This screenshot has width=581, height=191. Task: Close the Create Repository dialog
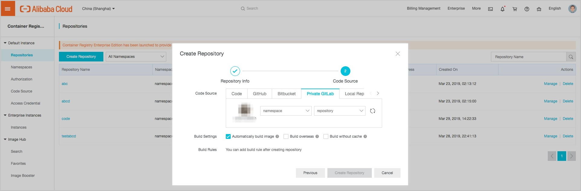pos(398,54)
